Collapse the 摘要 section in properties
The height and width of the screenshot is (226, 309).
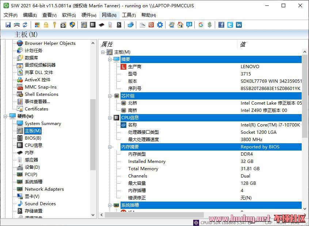point(110,59)
